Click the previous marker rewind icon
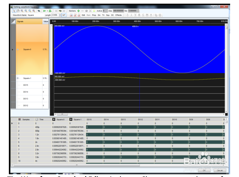The width and height of the screenshot is (239, 177). click(56, 11)
